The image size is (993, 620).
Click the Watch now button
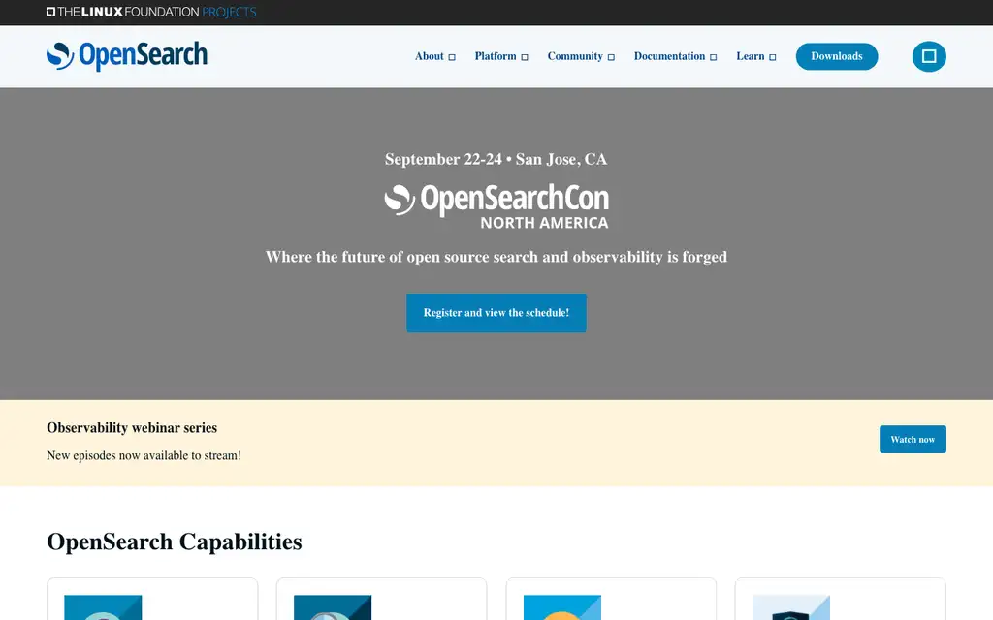pyautogui.click(x=913, y=439)
